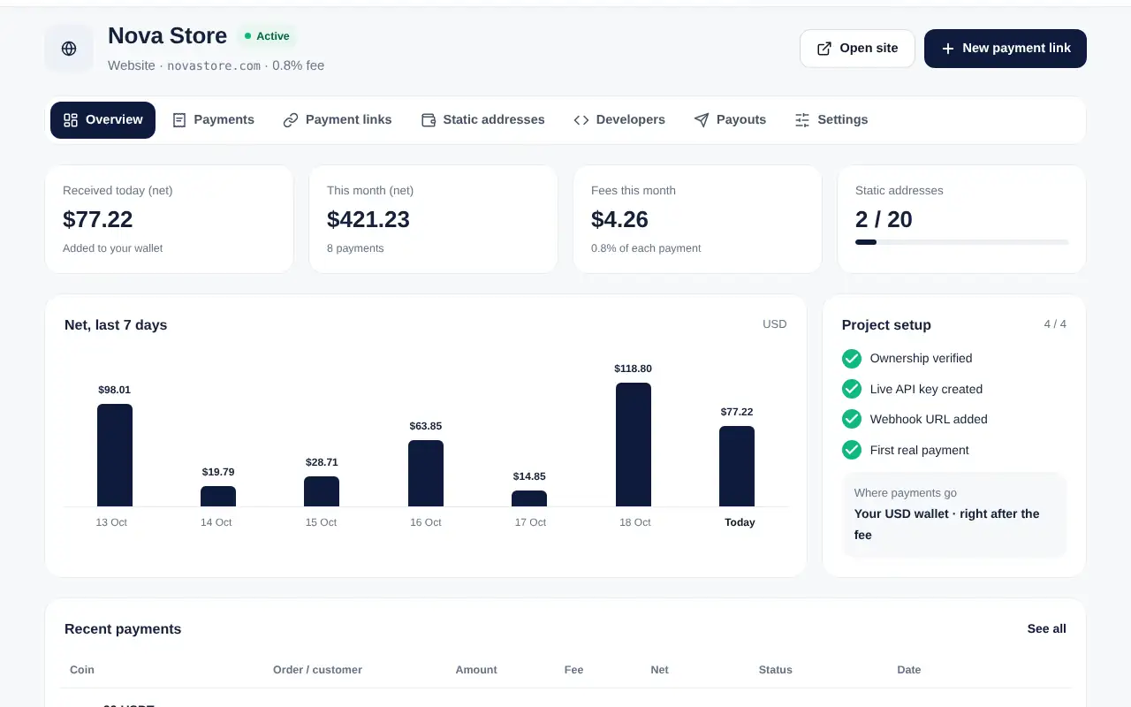Click the green check beside Live API key created
1131x707 pixels.
(852, 389)
